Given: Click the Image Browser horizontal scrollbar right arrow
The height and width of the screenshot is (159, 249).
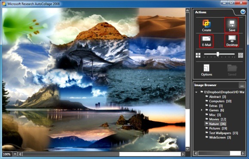Looking at the screenshot, I should [243, 153].
